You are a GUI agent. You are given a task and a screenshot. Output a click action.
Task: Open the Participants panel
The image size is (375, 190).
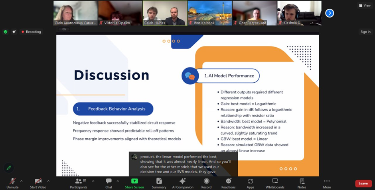point(79,182)
